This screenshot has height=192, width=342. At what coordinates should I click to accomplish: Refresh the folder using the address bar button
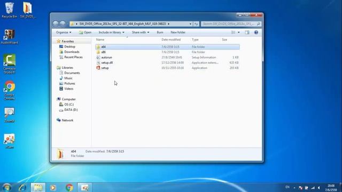click(196, 23)
